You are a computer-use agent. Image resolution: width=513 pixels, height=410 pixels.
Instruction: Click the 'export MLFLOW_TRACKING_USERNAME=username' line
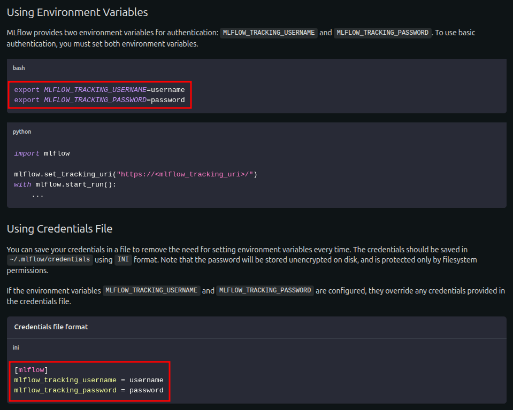pyautogui.click(x=99, y=90)
